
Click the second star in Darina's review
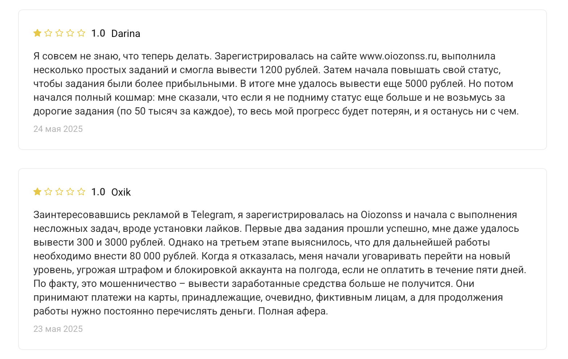pyautogui.click(x=48, y=33)
